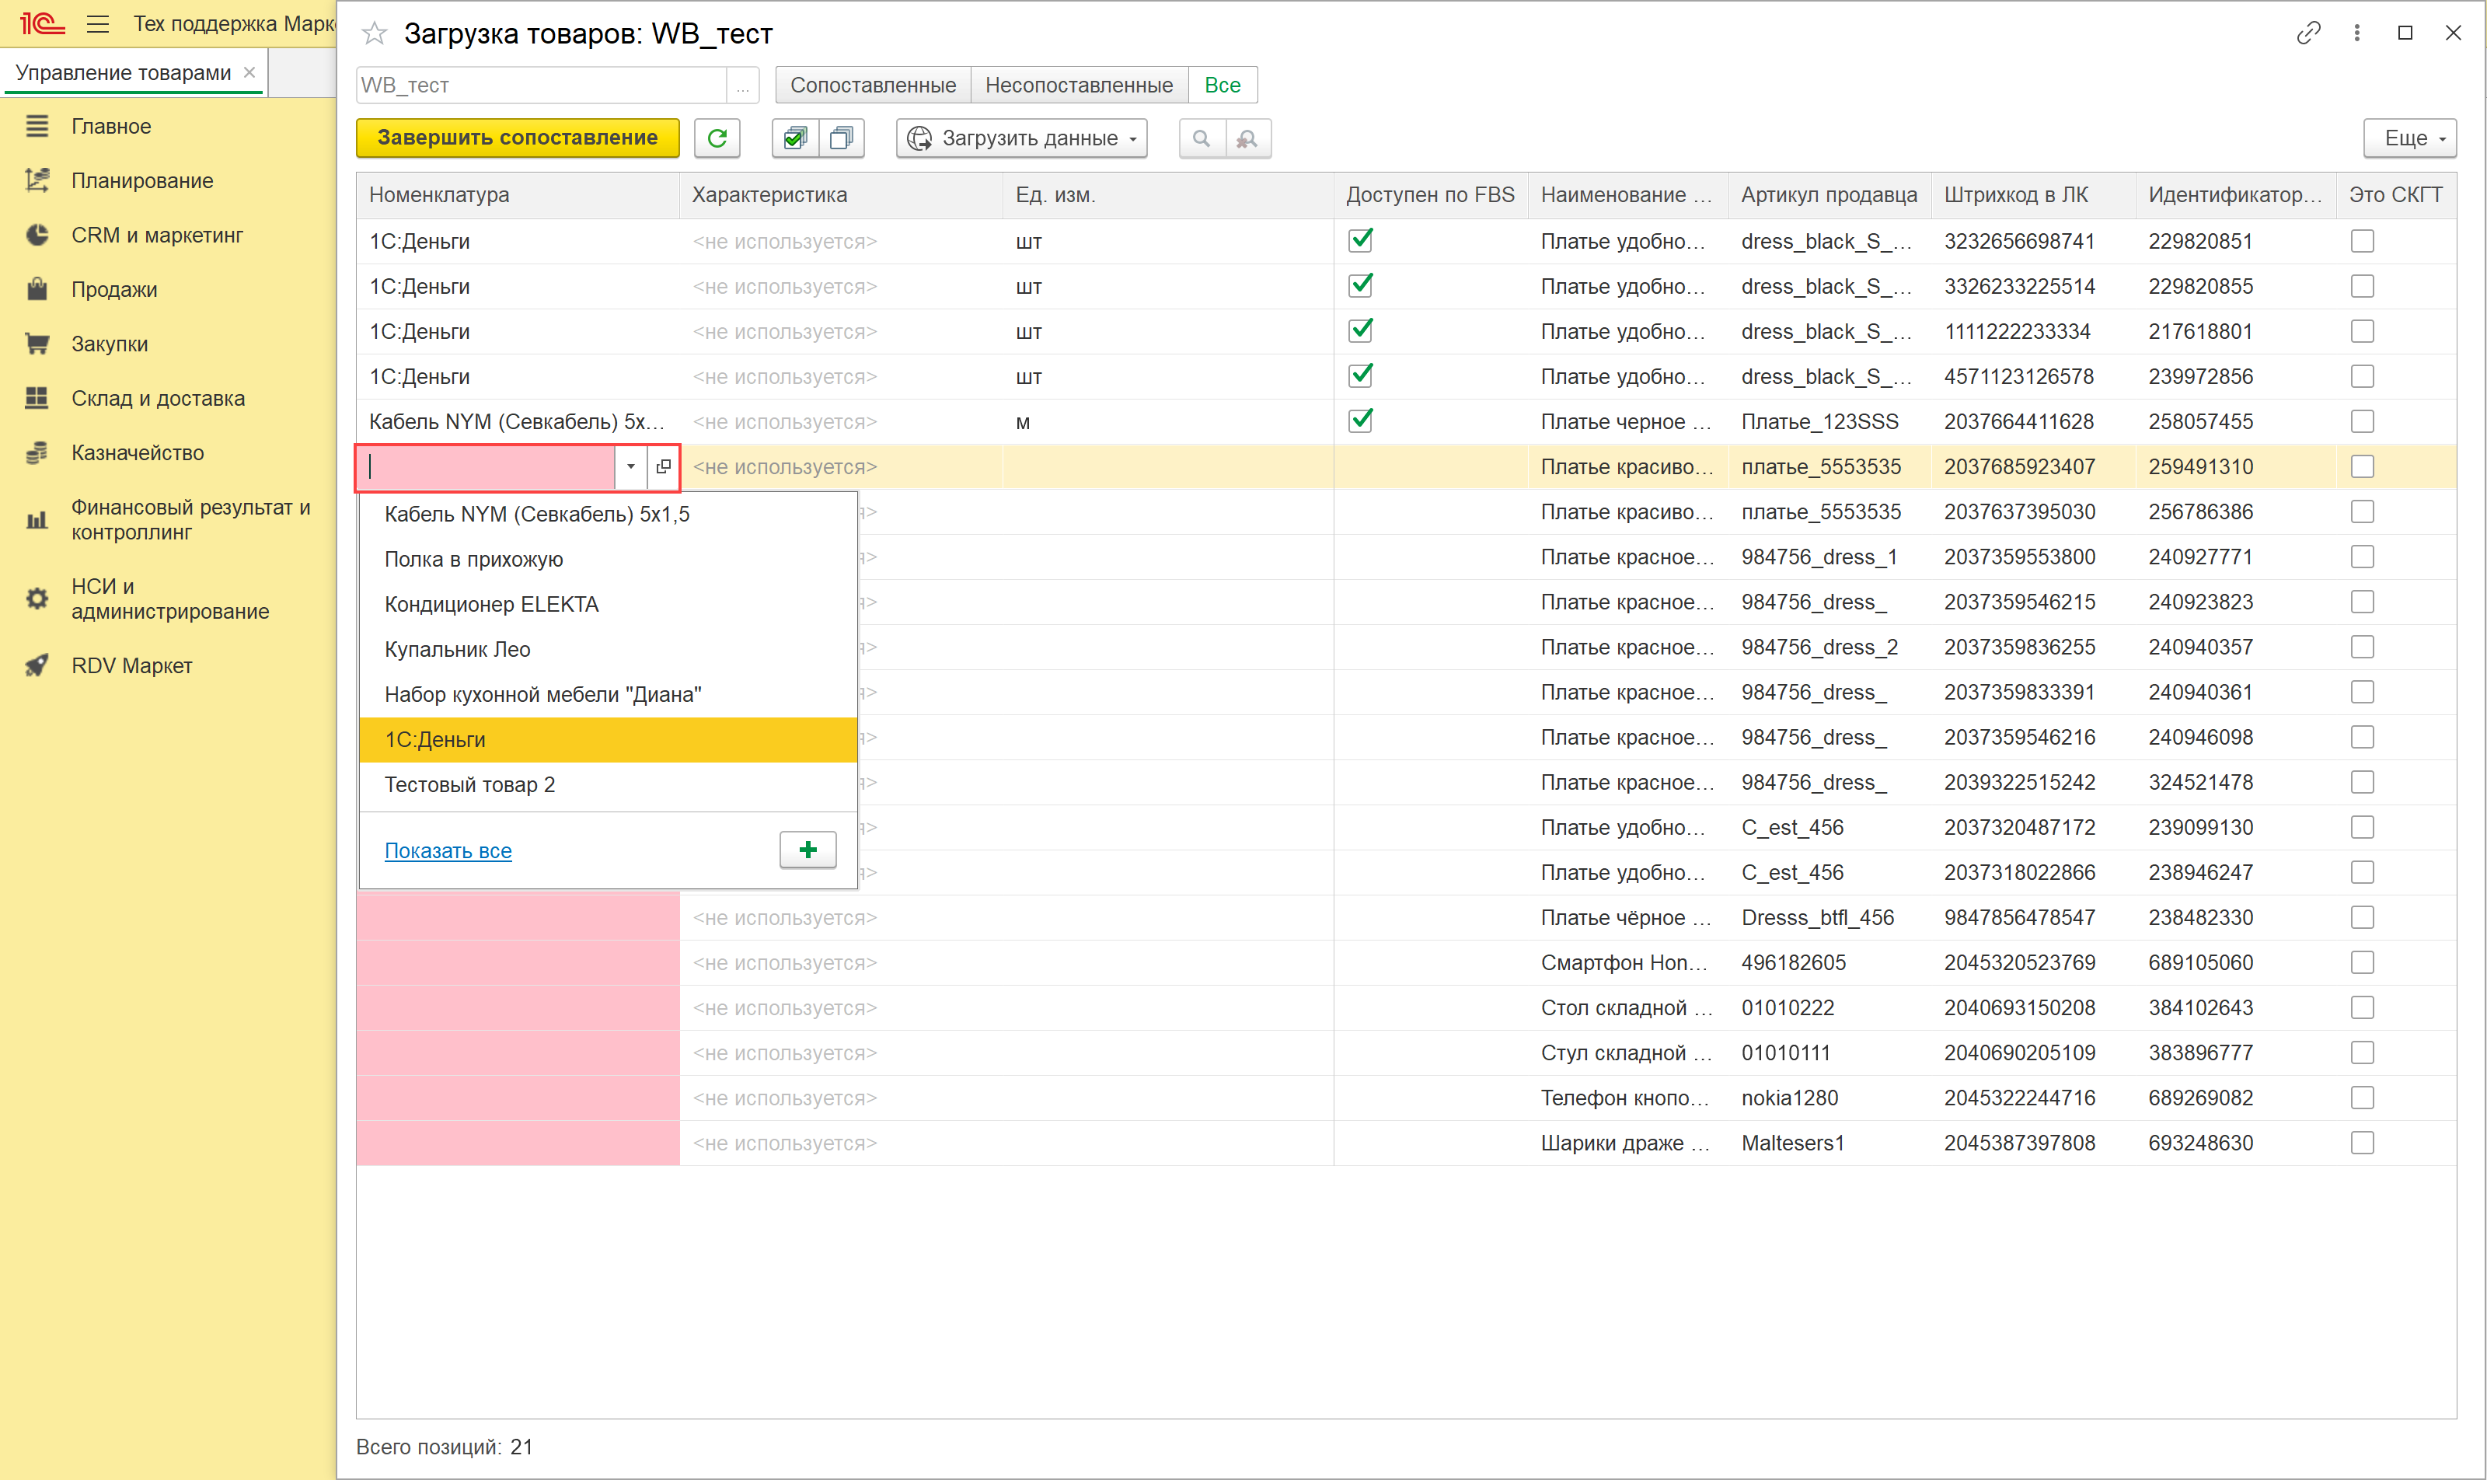Click the uncheck all rows icon
Image resolution: width=2487 pixels, height=1480 pixels.
(x=841, y=138)
